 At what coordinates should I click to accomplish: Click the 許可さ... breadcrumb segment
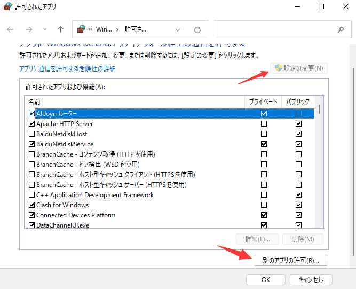pos(136,29)
